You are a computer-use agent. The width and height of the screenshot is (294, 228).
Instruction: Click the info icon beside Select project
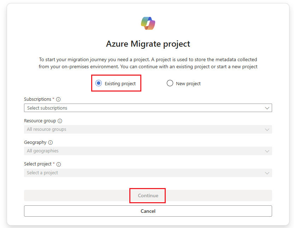59,164
